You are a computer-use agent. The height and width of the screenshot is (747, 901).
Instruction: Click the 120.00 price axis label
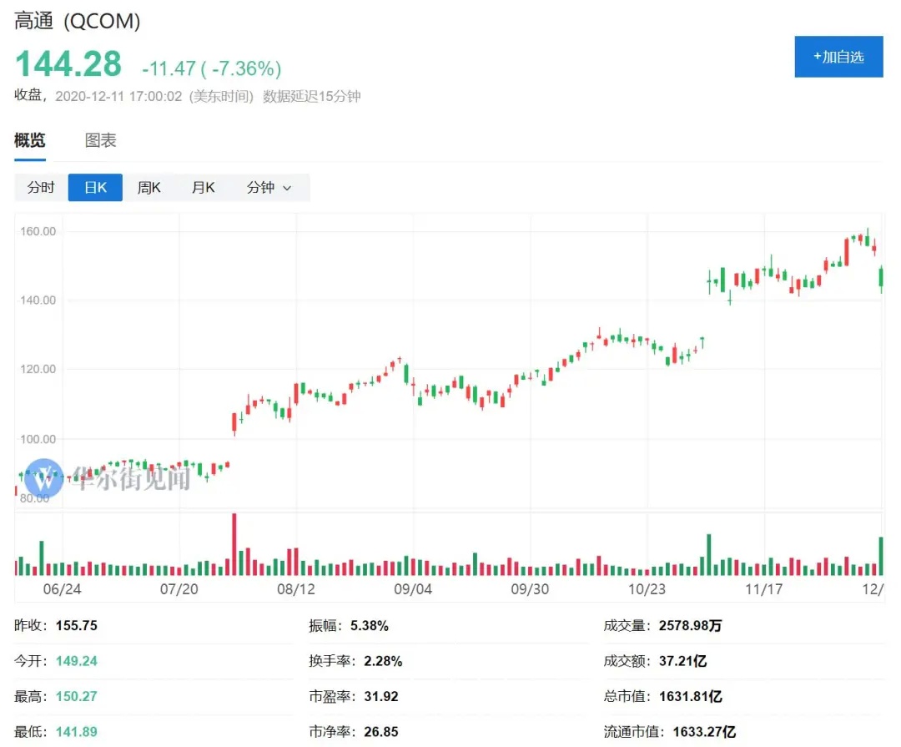click(x=38, y=369)
